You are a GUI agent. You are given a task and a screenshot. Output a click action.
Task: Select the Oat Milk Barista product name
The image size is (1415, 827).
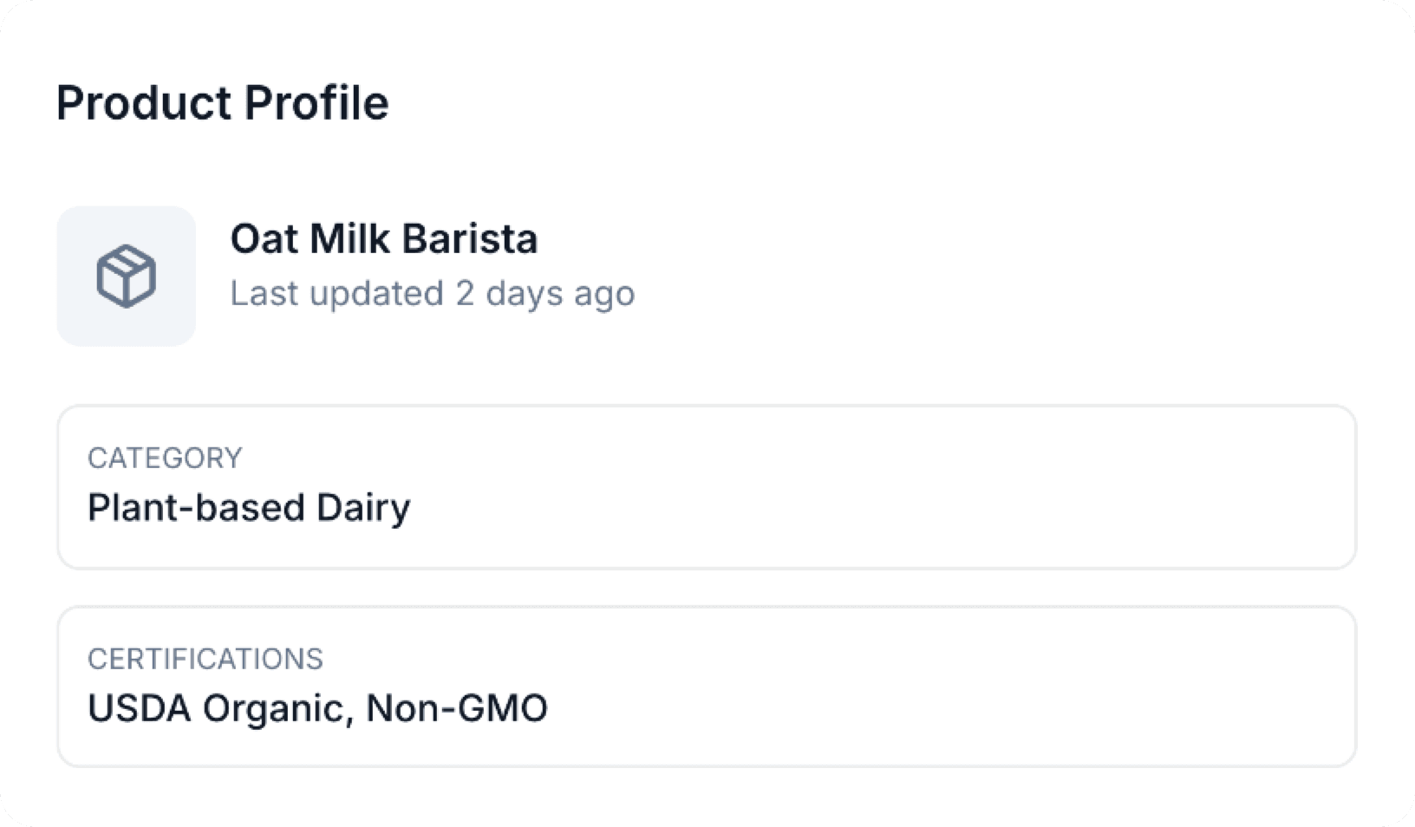coord(383,238)
